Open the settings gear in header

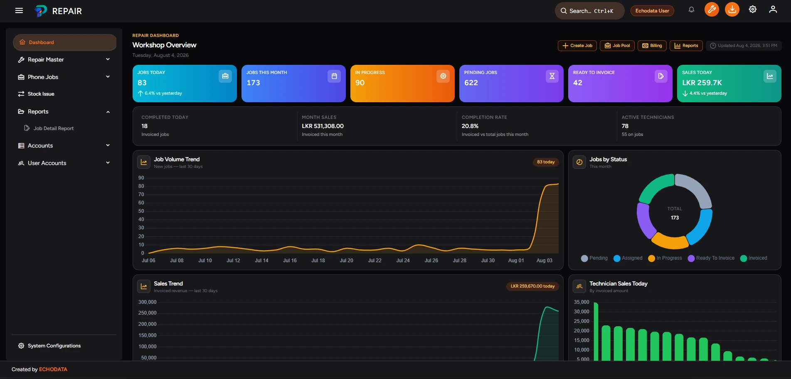coord(753,10)
